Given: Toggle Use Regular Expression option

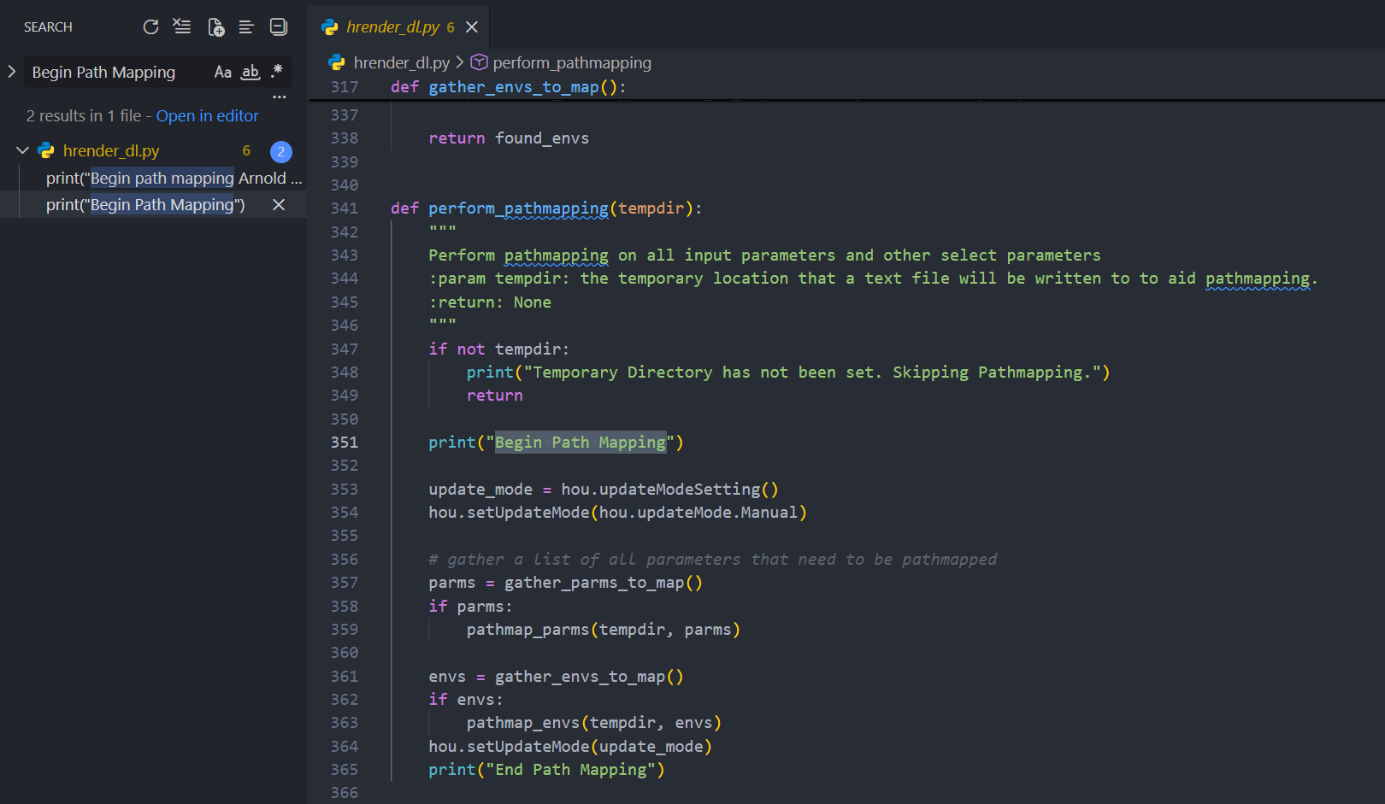Looking at the screenshot, I should 276,73.
